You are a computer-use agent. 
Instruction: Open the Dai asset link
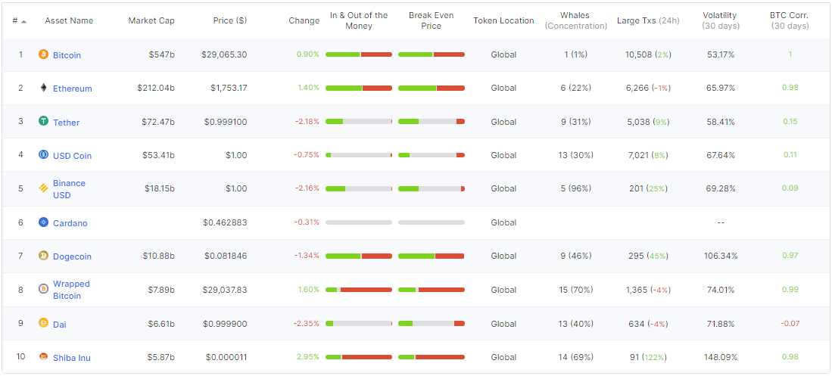coord(59,324)
